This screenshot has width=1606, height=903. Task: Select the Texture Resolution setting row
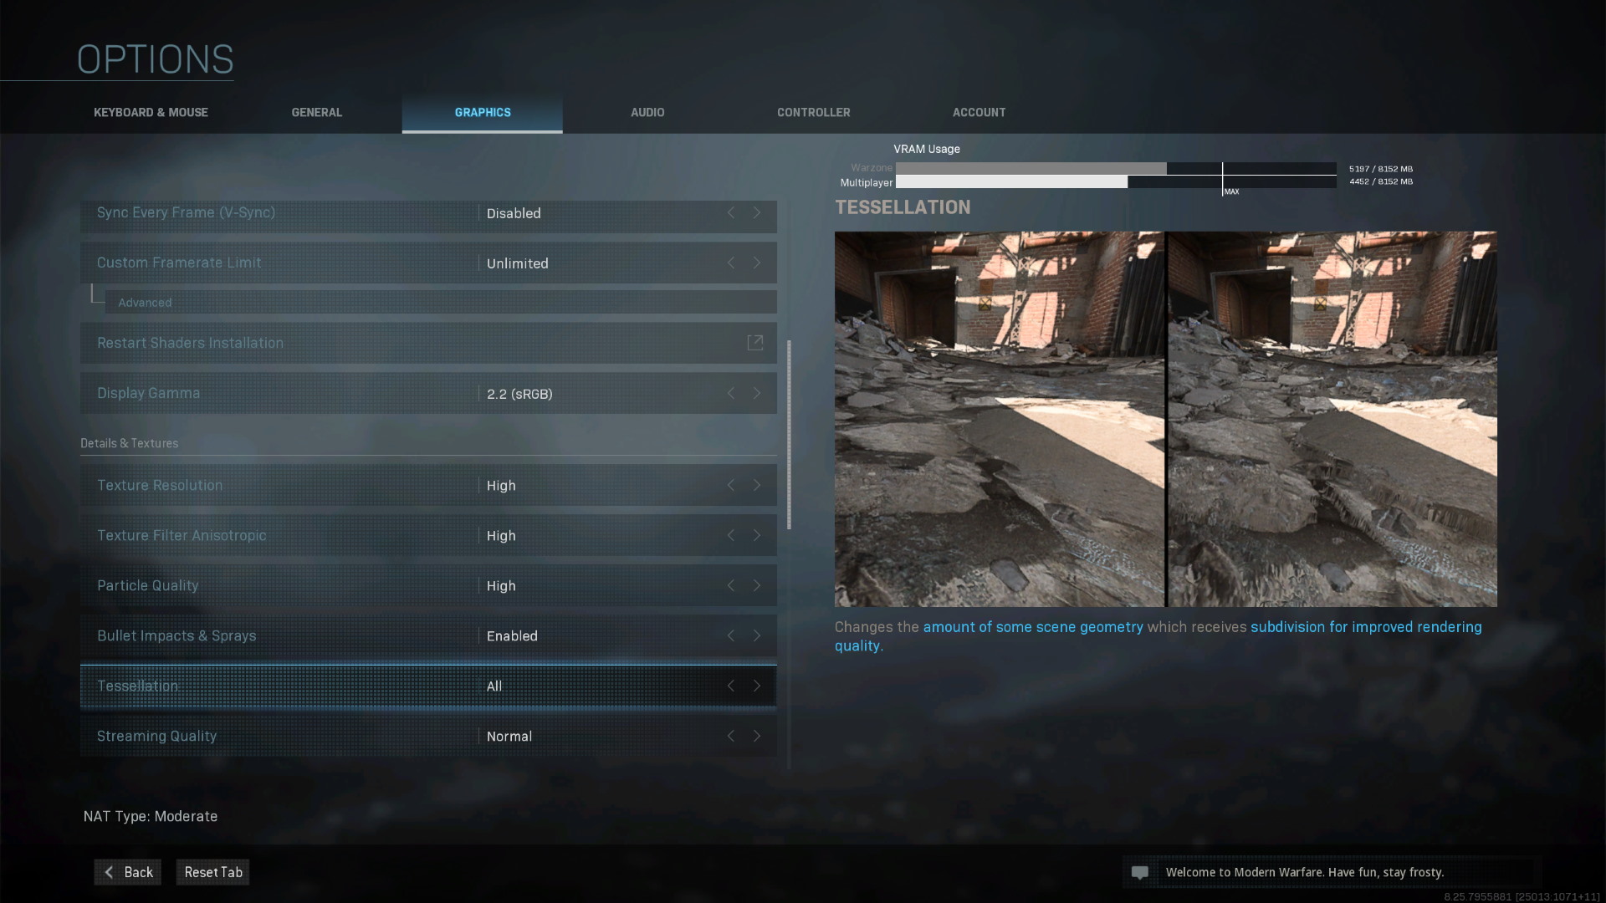(x=428, y=485)
